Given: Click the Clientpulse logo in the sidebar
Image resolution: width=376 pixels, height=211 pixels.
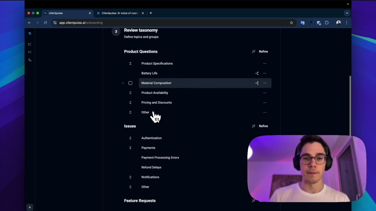Looking at the screenshot, I should 30,33.
